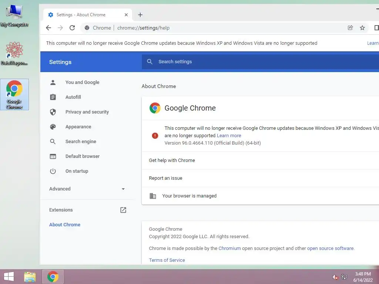This screenshot has width=379, height=284.
Task: Open File Explorer from the taskbar
Action: pyautogui.click(x=30, y=277)
